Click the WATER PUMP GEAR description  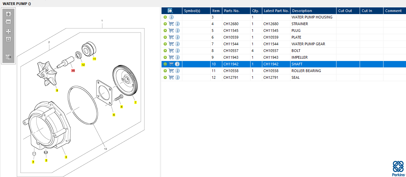pyautogui.click(x=308, y=44)
